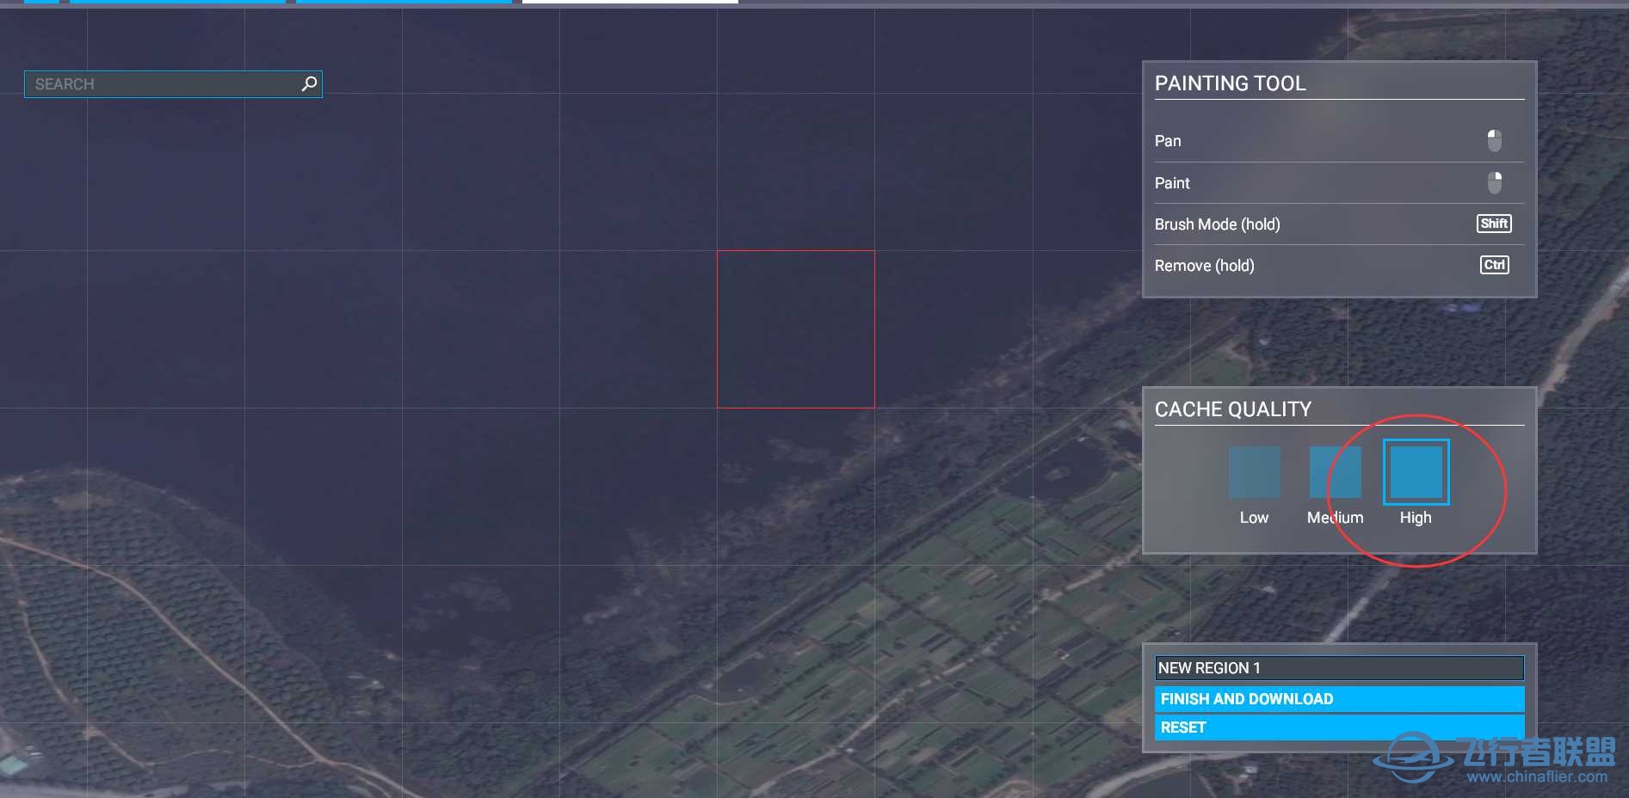Click the Pan mouse icon
This screenshot has width=1629, height=798.
coord(1495,140)
